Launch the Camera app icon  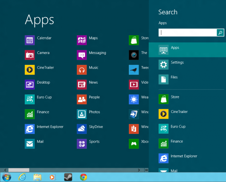click(x=30, y=55)
